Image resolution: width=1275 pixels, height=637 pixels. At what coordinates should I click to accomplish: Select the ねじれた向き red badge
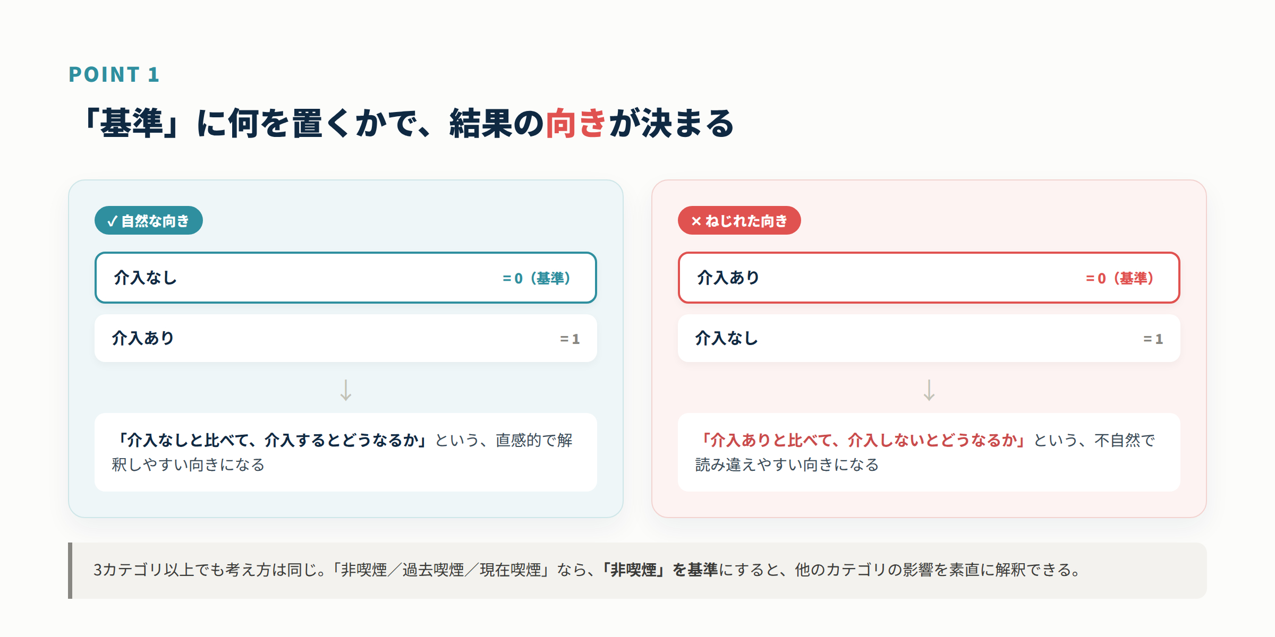click(x=739, y=220)
